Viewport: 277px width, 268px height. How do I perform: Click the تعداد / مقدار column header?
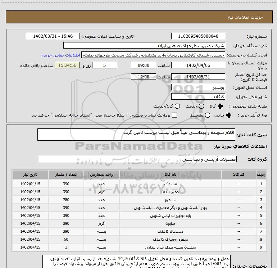[66, 175]
